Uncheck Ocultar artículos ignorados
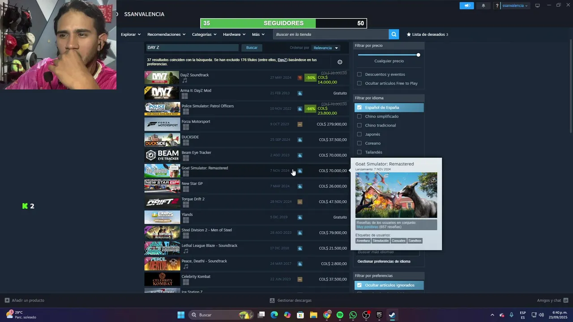The height and width of the screenshot is (322, 573). click(359, 285)
